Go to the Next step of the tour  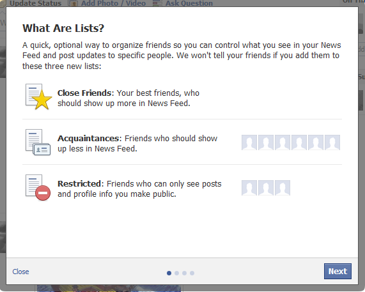[x=338, y=272]
